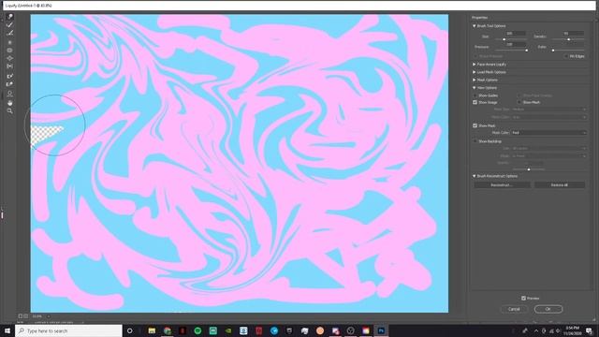
Task: Click the Reconstruct... button
Action: [502, 185]
